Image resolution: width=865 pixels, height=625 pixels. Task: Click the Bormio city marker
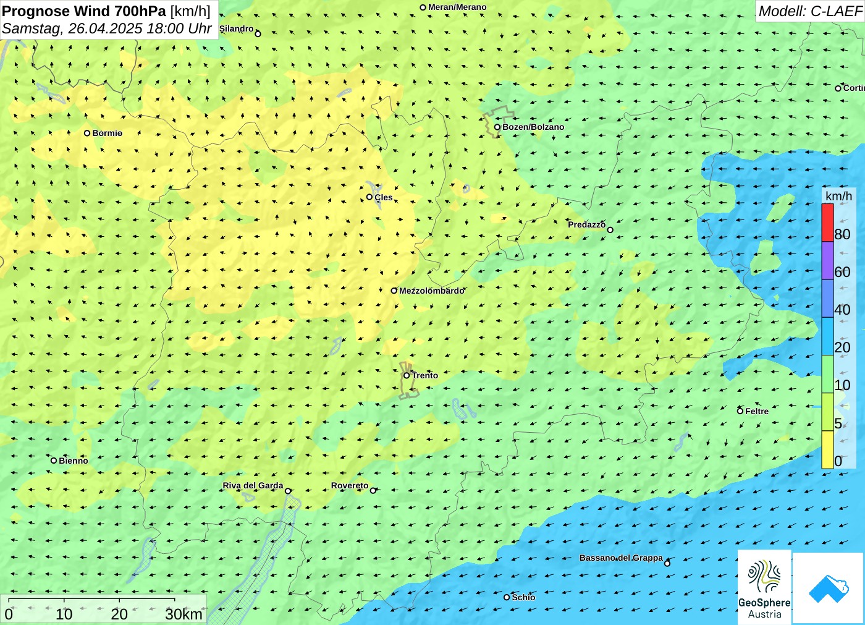87,133
